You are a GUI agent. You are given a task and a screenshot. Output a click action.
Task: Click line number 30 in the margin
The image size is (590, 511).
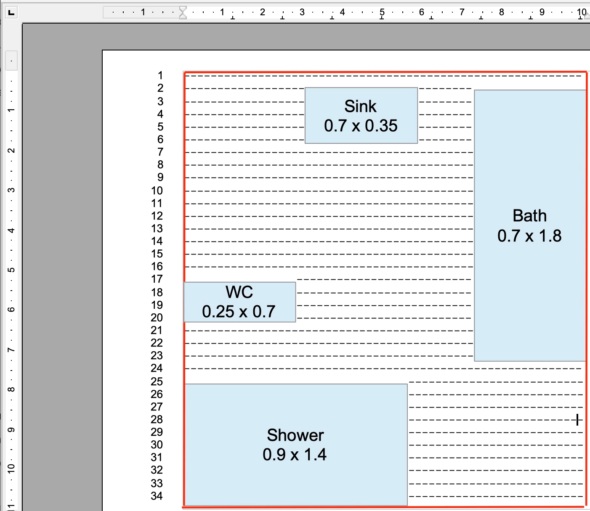pos(157,445)
